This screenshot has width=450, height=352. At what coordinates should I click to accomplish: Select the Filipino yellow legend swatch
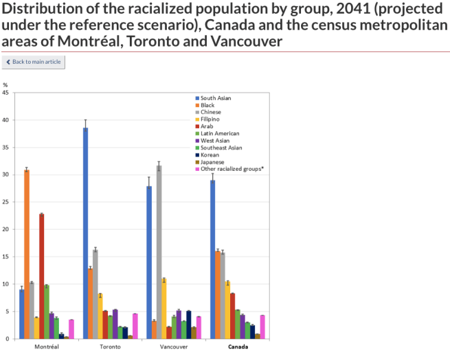[x=196, y=119]
